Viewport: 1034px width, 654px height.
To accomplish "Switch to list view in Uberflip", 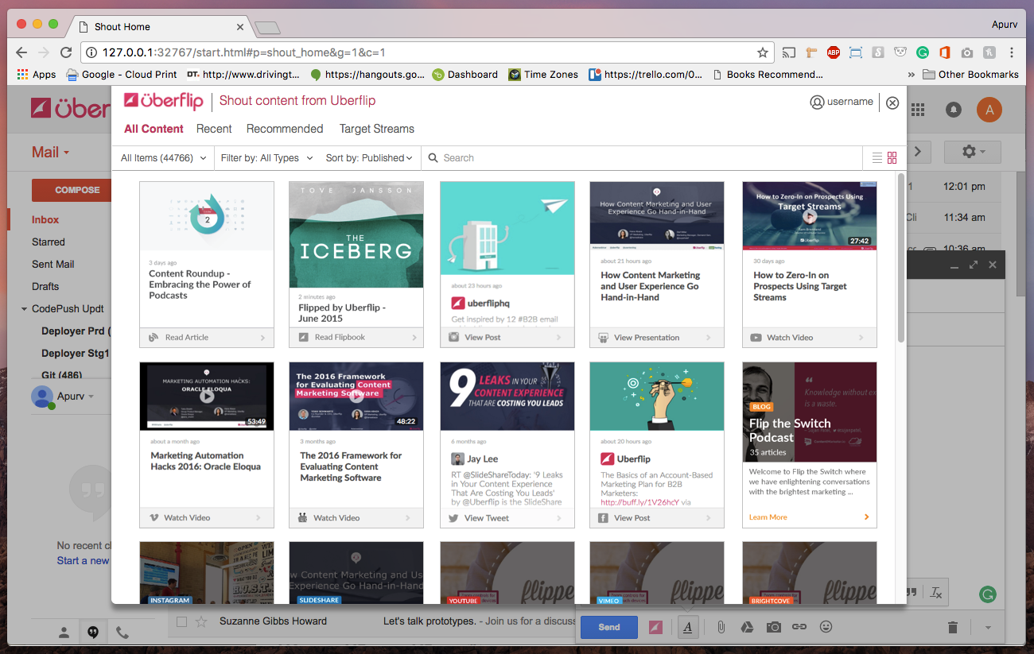I will click(877, 157).
